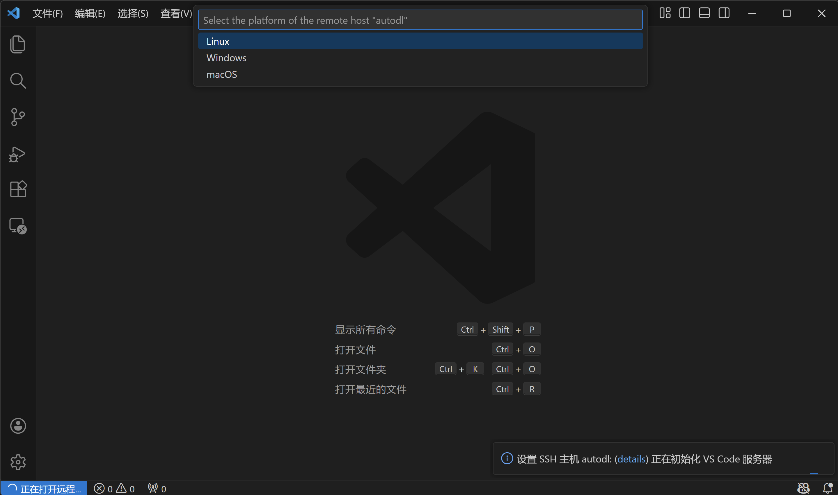
Task: Open the 选择(S) menu
Action: (133, 13)
